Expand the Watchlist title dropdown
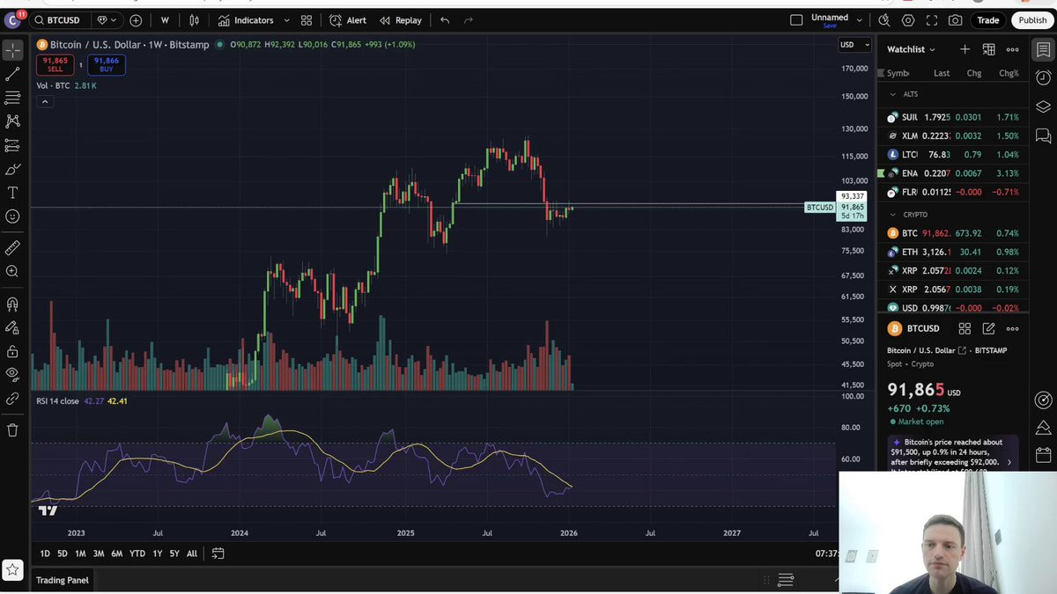The width and height of the screenshot is (1057, 594). [x=912, y=49]
